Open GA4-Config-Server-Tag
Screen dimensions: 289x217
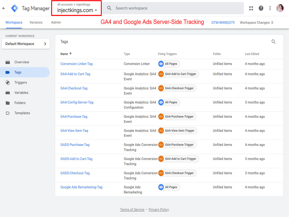[77, 102]
